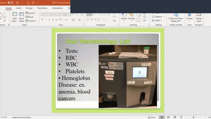Switch to Reading View

(175, 117)
